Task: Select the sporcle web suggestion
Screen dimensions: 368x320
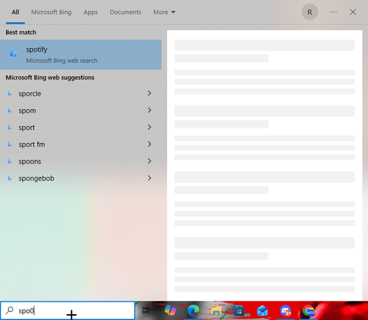Action: pos(81,94)
